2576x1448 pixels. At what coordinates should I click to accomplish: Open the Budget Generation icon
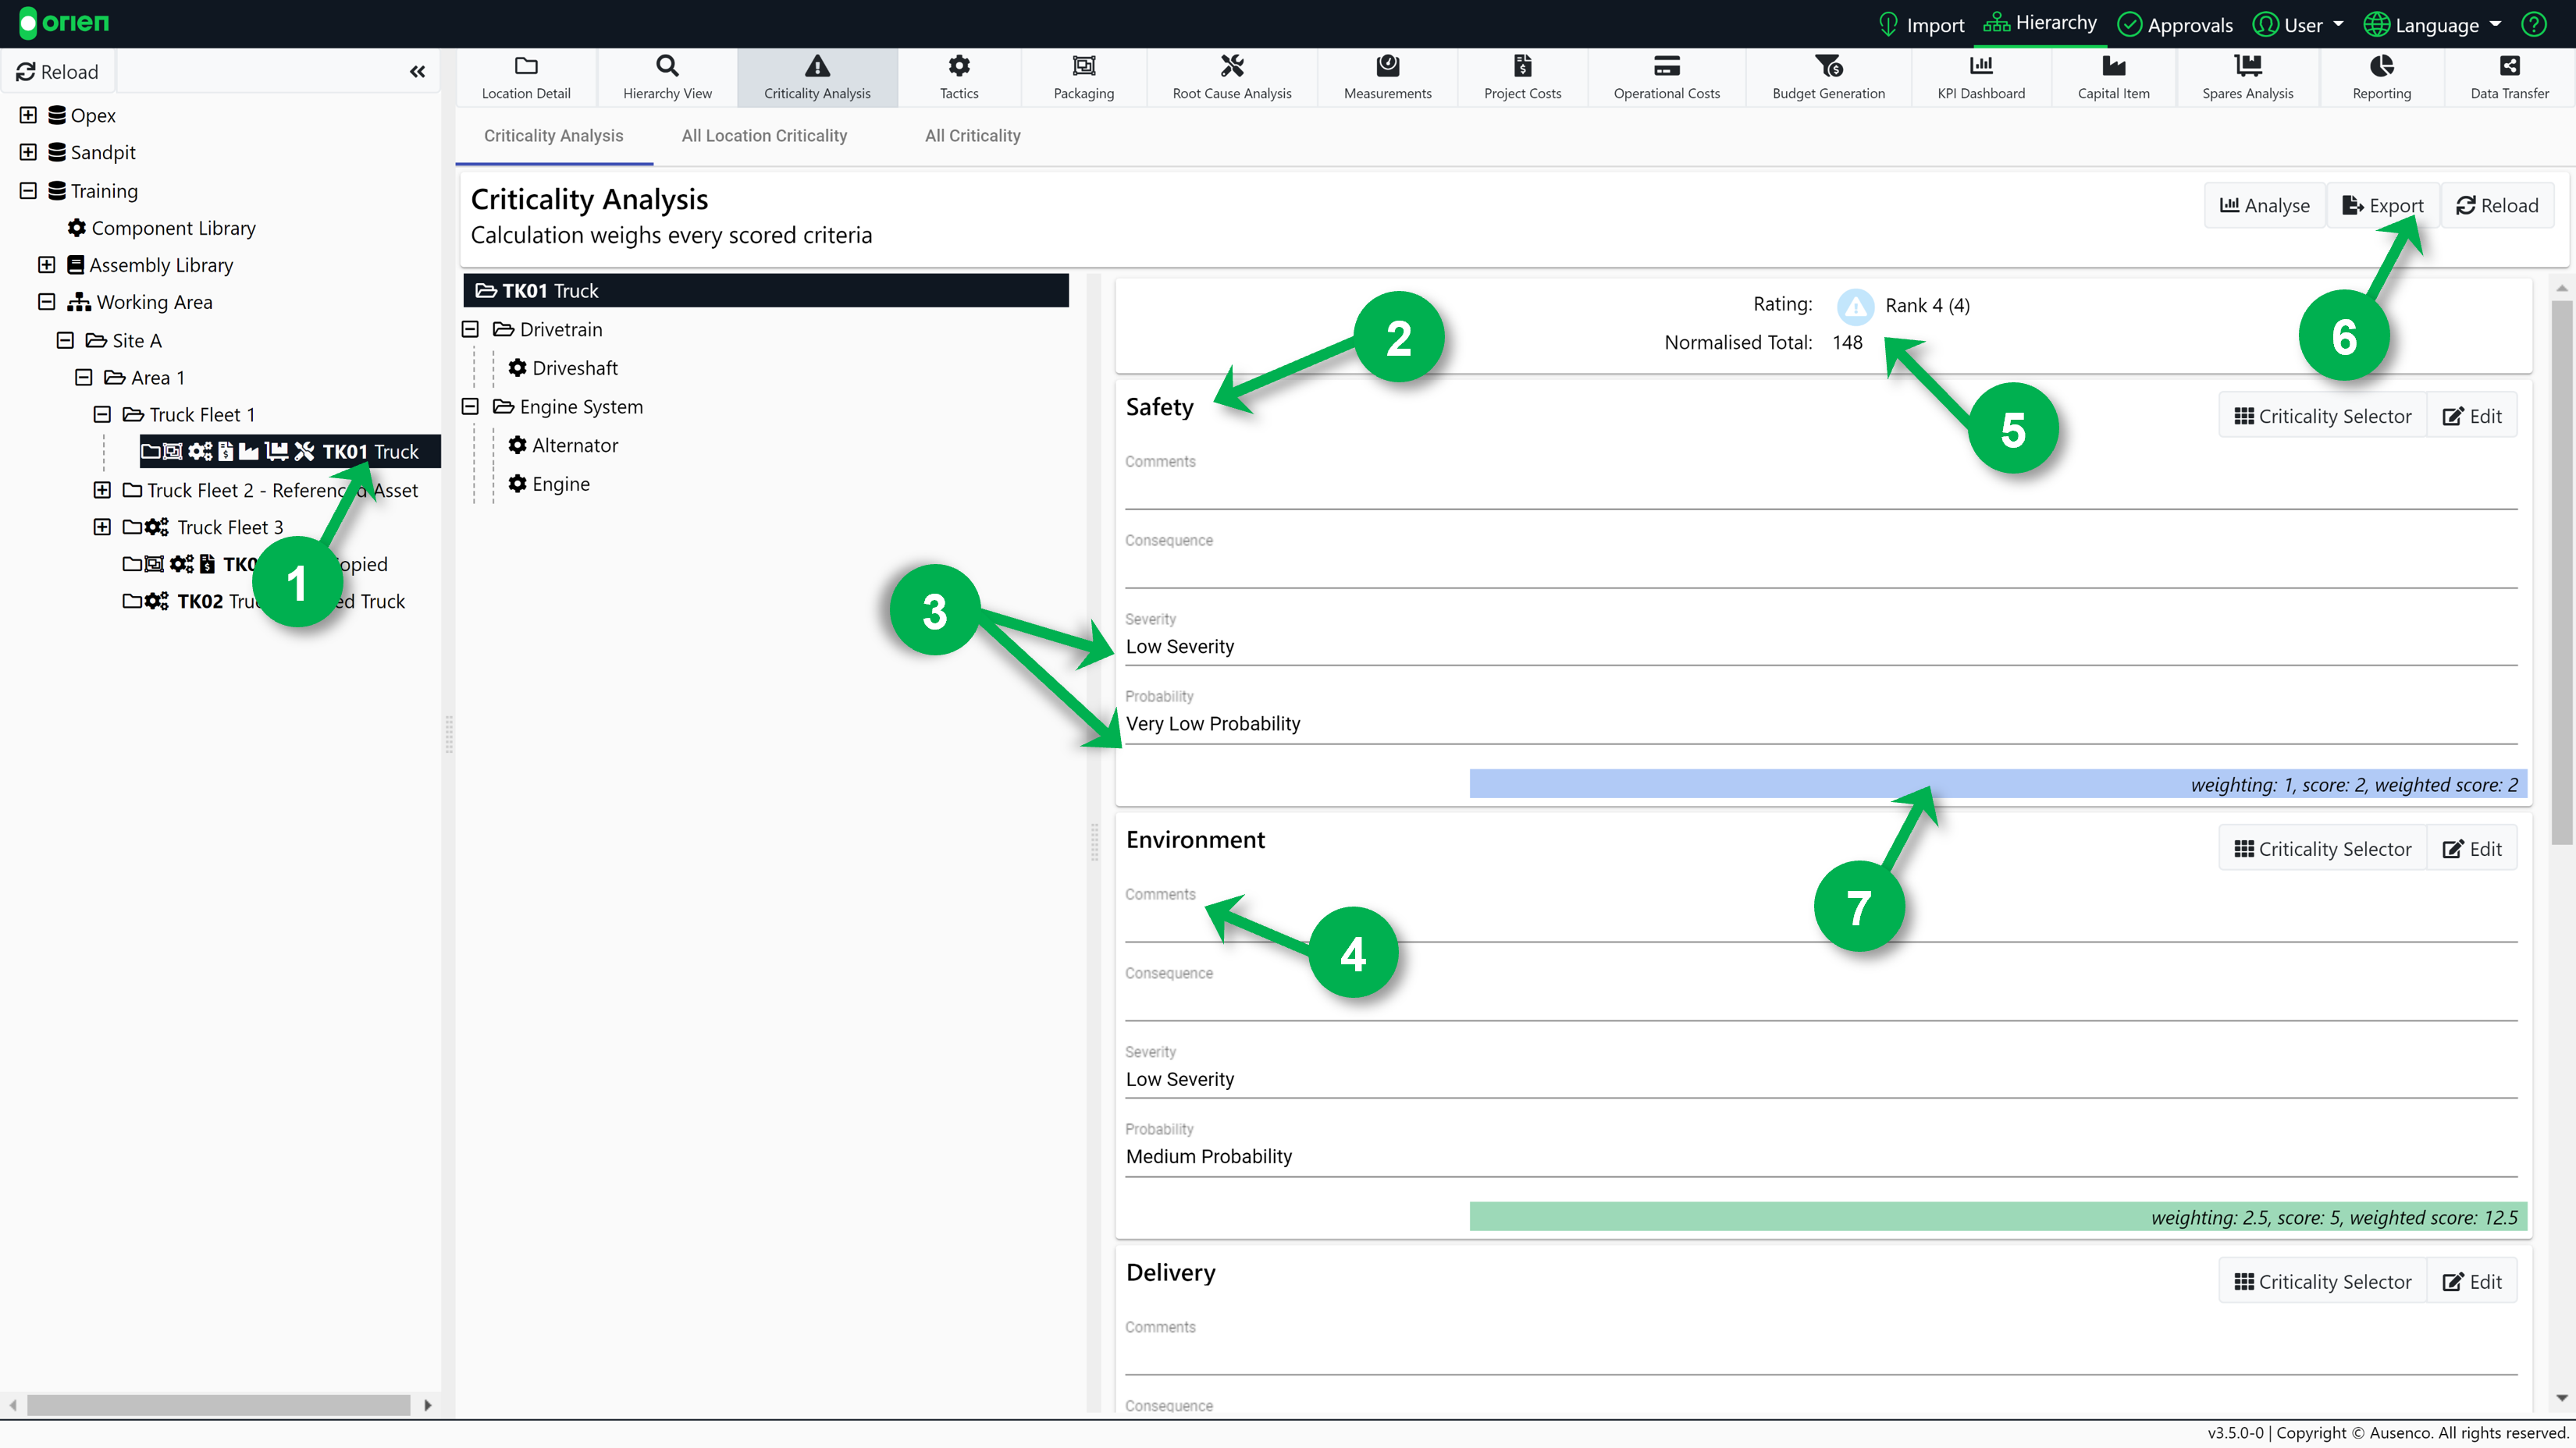point(1828,66)
